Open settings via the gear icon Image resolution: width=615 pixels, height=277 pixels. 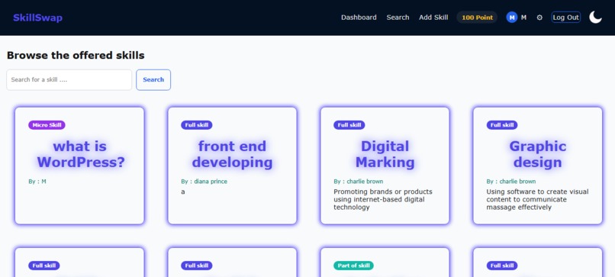click(539, 18)
